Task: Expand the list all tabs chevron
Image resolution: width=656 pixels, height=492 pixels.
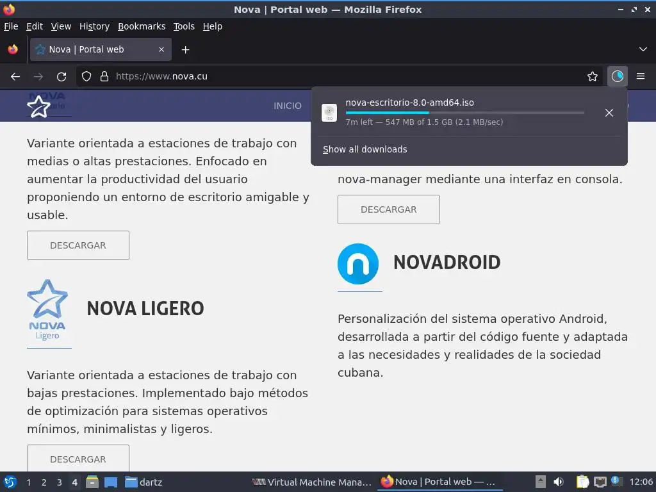Action: click(643, 49)
